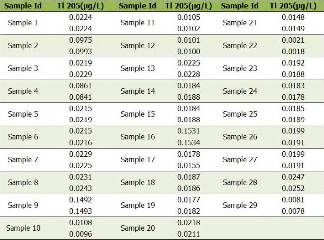
Task: Select the Sample 22 label cell
Action: click(x=240, y=46)
